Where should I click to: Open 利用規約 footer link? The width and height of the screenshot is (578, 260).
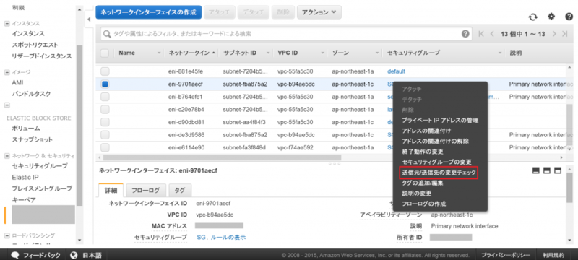point(553,255)
